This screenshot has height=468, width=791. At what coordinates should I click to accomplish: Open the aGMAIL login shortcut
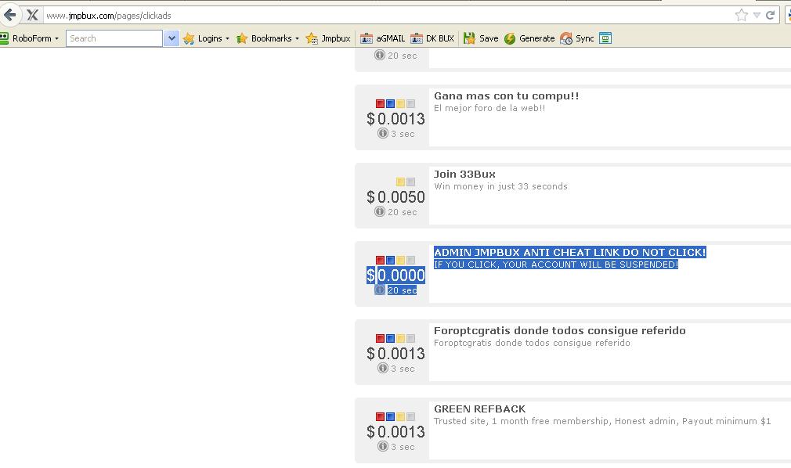383,38
